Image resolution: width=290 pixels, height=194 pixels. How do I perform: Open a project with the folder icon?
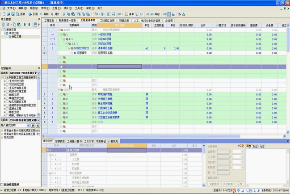coord(8,14)
